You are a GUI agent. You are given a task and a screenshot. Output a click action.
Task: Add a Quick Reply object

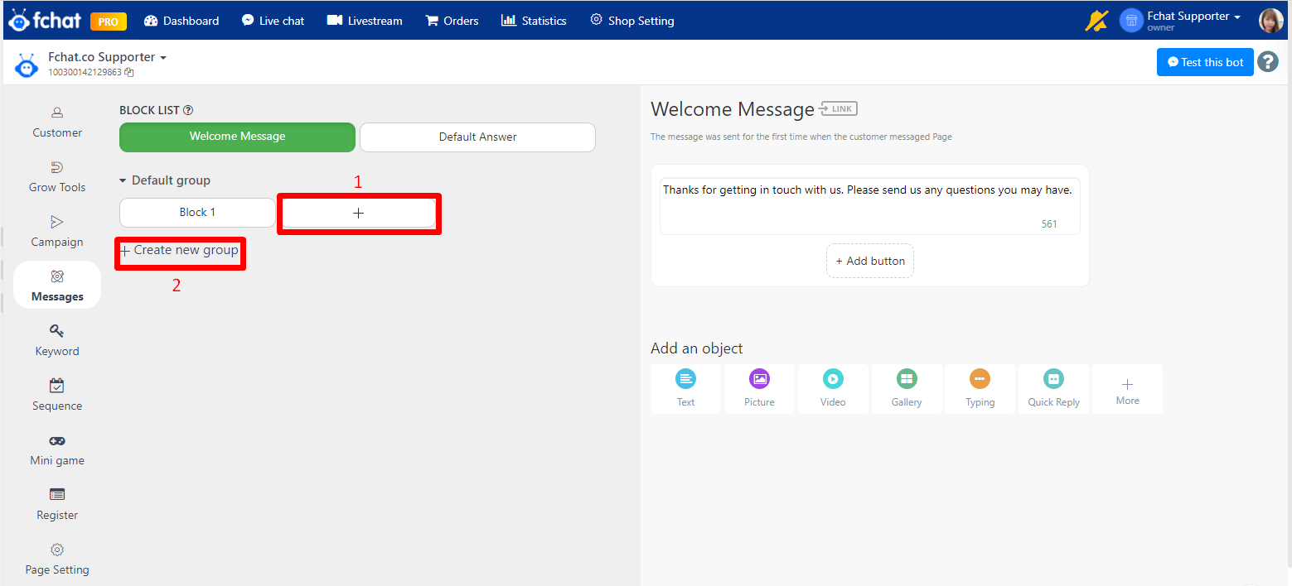pos(1053,389)
